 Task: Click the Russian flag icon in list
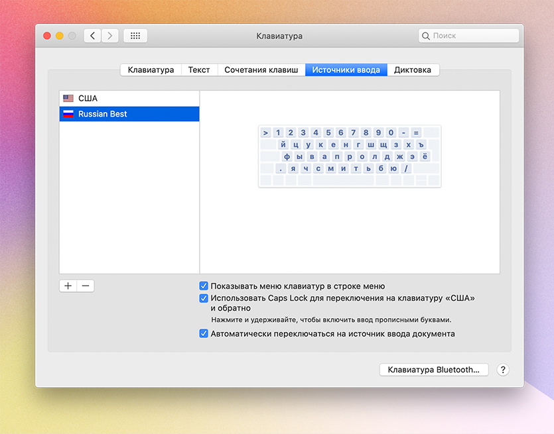point(68,114)
